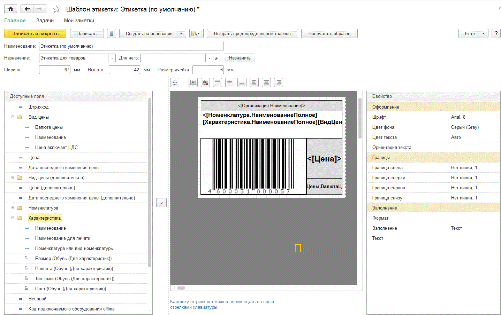Click the merge cells icon
This screenshot has height=315, width=501.
tap(193, 82)
